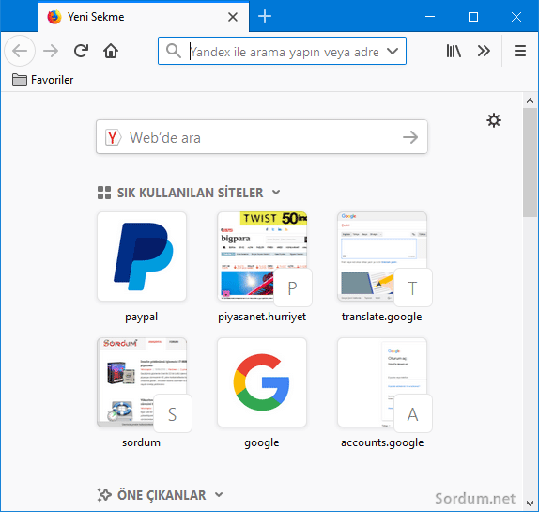Click the sparkle icon beside Öne Çıkanlar
Screen dimensions: 539x512
click(104, 495)
